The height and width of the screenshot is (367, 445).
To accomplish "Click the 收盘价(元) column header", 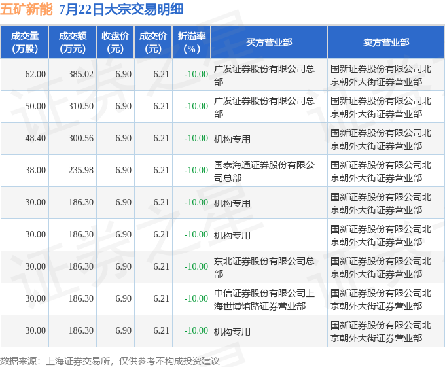I will point(115,42).
